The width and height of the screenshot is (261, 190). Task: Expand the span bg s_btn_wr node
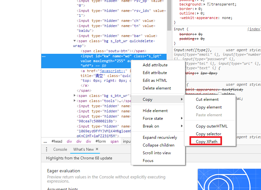74,96
